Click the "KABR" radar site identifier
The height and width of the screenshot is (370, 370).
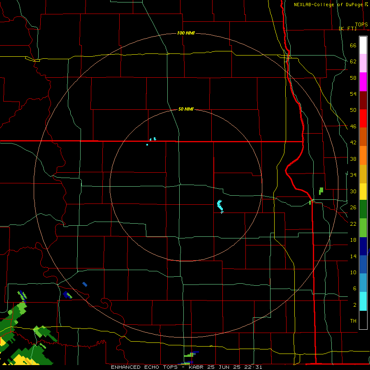click(197, 367)
